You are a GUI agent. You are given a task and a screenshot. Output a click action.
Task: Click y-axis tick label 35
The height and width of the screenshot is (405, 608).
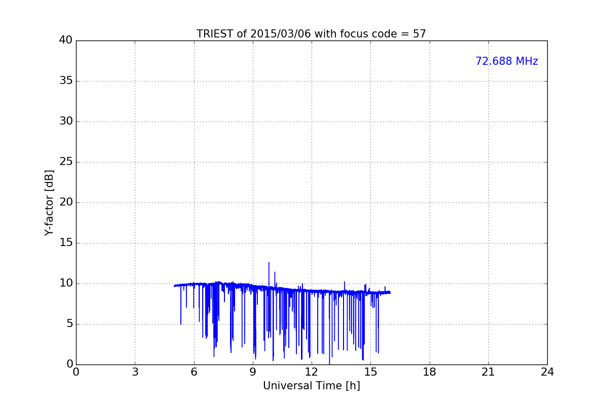(x=66, y=81)
